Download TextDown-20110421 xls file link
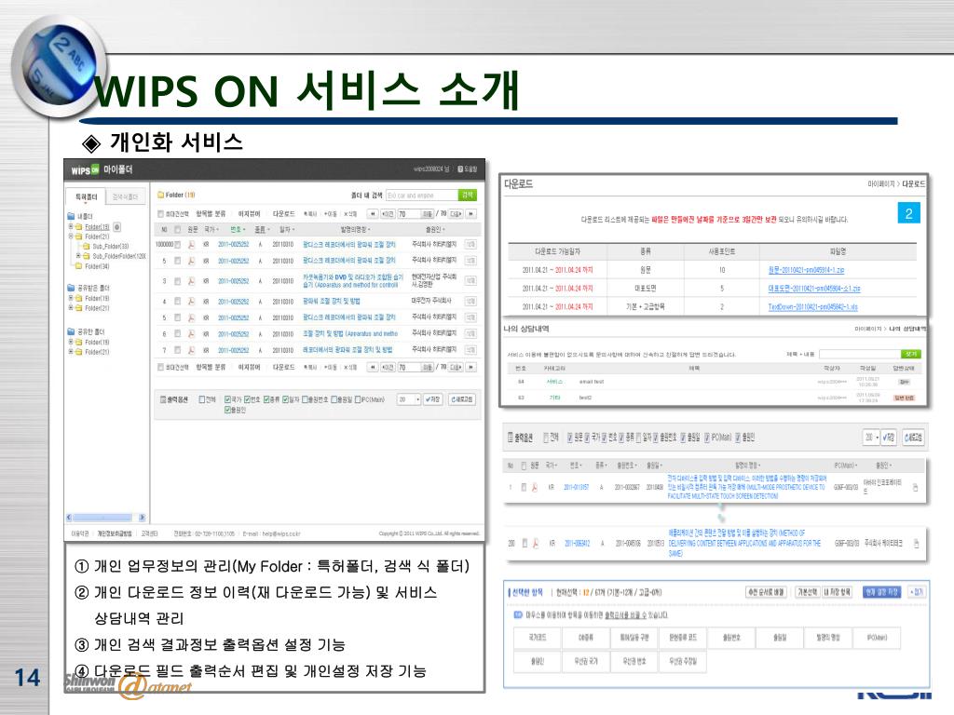This screenshot has height=715, width=954. tap(812, 307)
